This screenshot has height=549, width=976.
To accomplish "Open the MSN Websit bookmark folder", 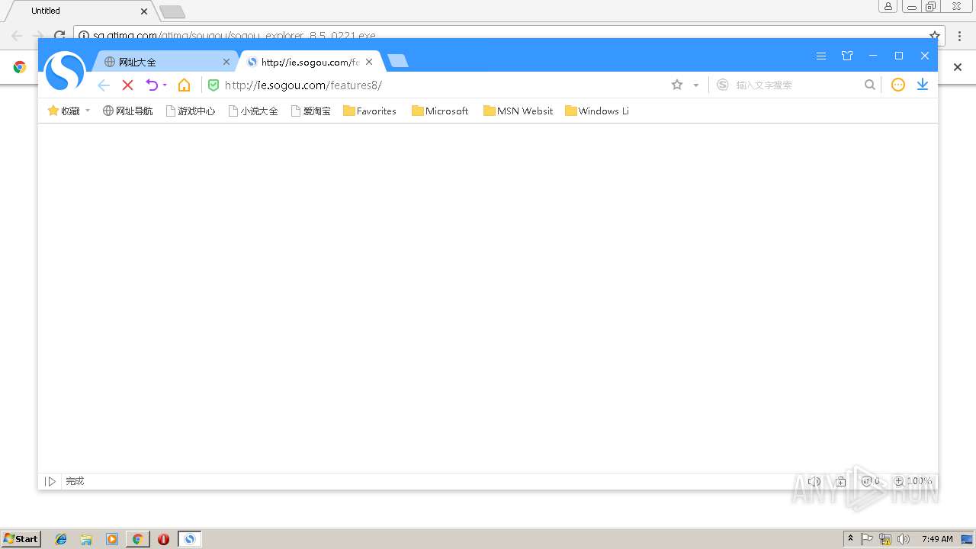I will click(x=518, y=111).
